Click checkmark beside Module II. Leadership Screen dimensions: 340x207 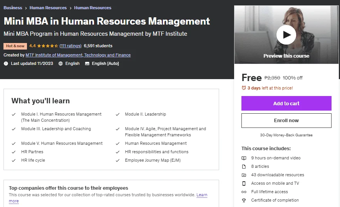[117, 114]
